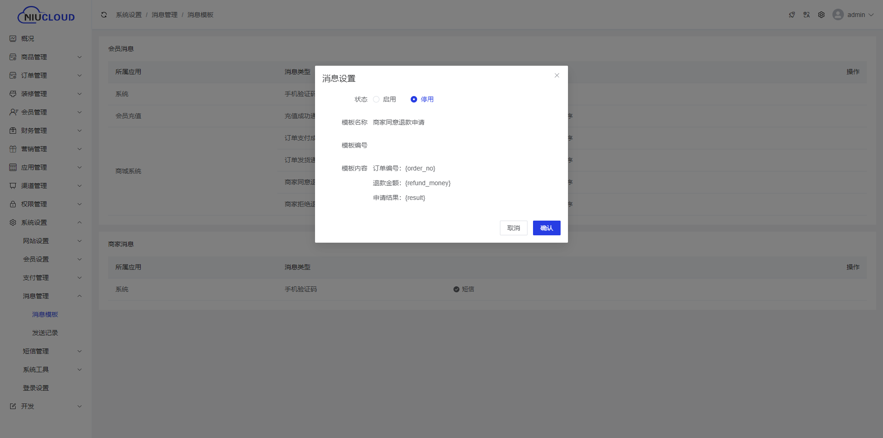Expand 开发 menu chevron
Screen dimensions: 883x438
80,406
